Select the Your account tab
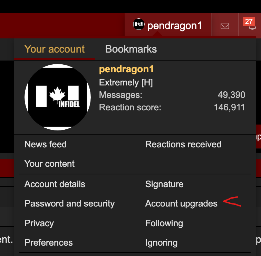This screenshot has width=261, height=256. coord(55,49)
